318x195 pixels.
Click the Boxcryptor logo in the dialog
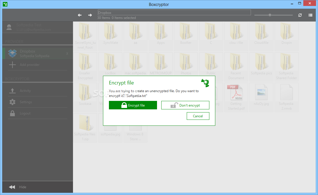205,83
